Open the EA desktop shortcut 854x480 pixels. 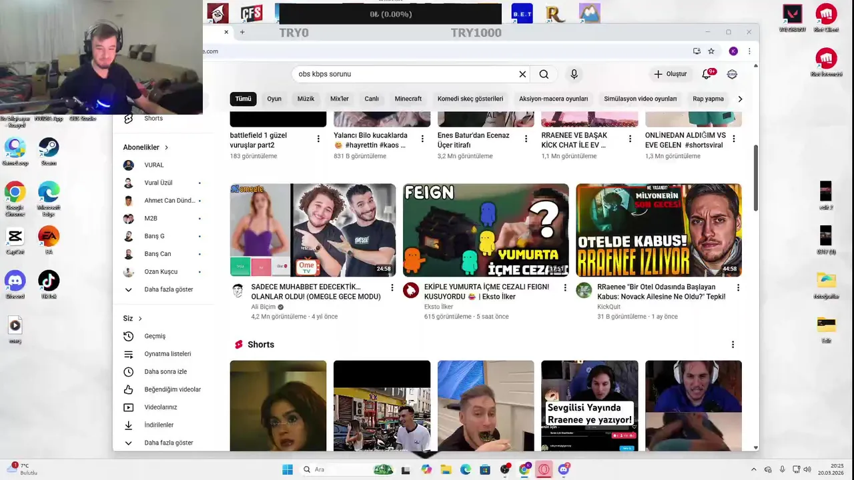click(49, 241)
